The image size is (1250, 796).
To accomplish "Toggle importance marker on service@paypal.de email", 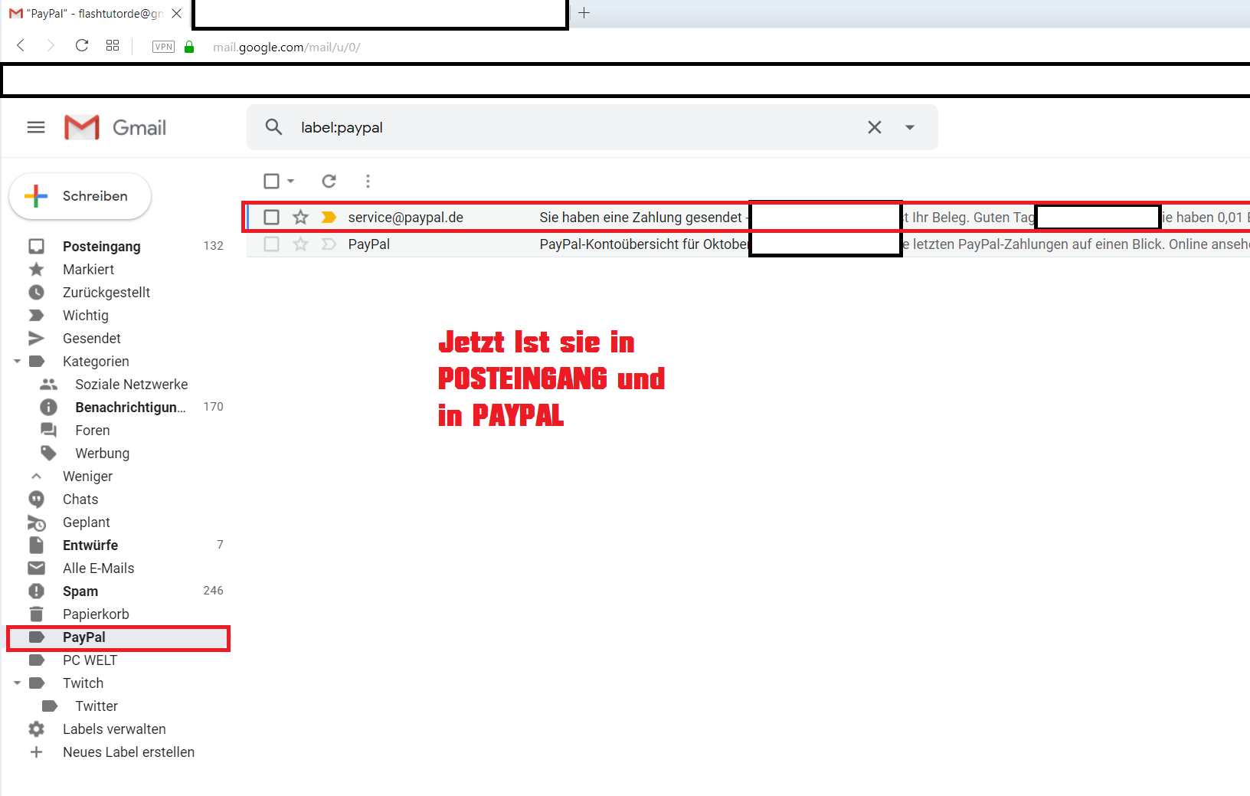I will 329,217.
